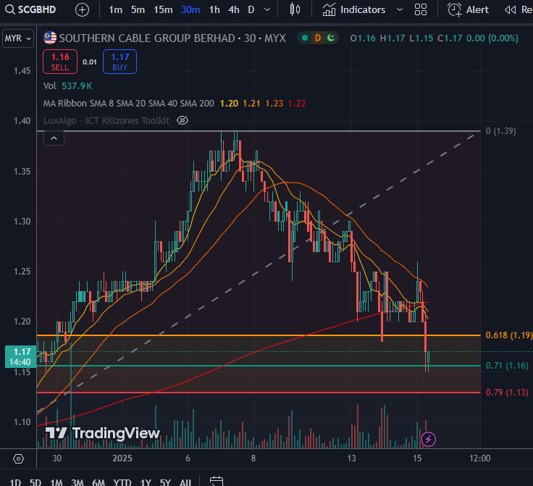Select MA Ribbon indicator legend

click(x=128, y=104)
